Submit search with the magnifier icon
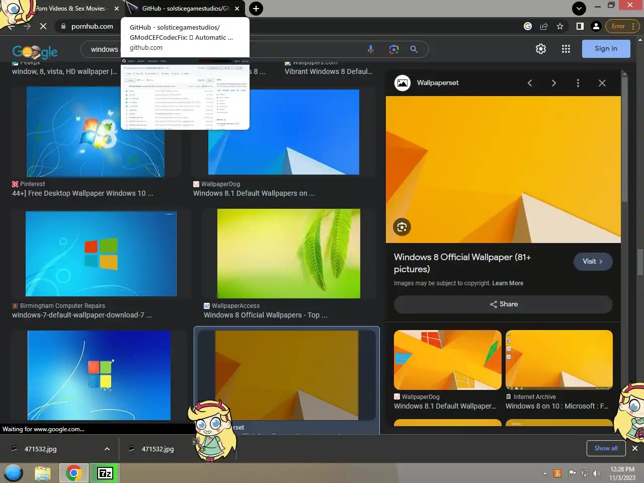This screenshot has height=483, width=644. [x=414, y=49]
